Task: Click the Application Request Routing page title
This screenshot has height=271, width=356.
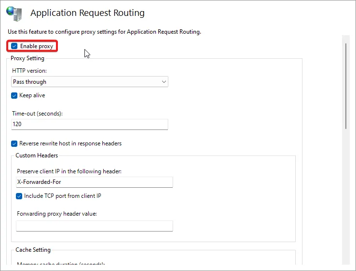Action: tap(87, 13)
